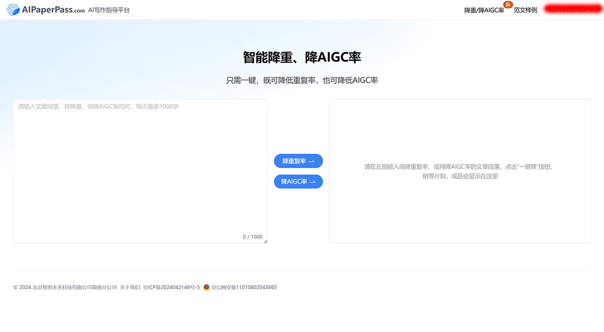This screenshot has width=604, height=332.
Task: Click the 京ICP备2024042149号-5 registration link
Action: (x=172, y=287)
